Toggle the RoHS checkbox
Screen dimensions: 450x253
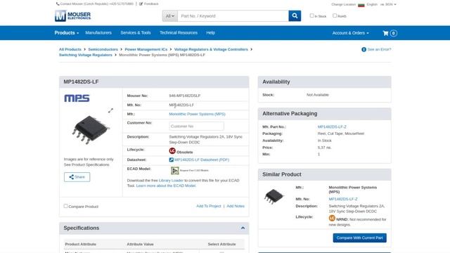point(335,15)
